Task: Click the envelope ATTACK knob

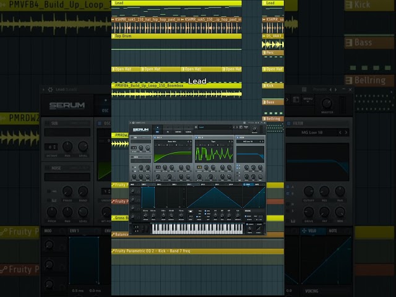Action: click(146, 215)
